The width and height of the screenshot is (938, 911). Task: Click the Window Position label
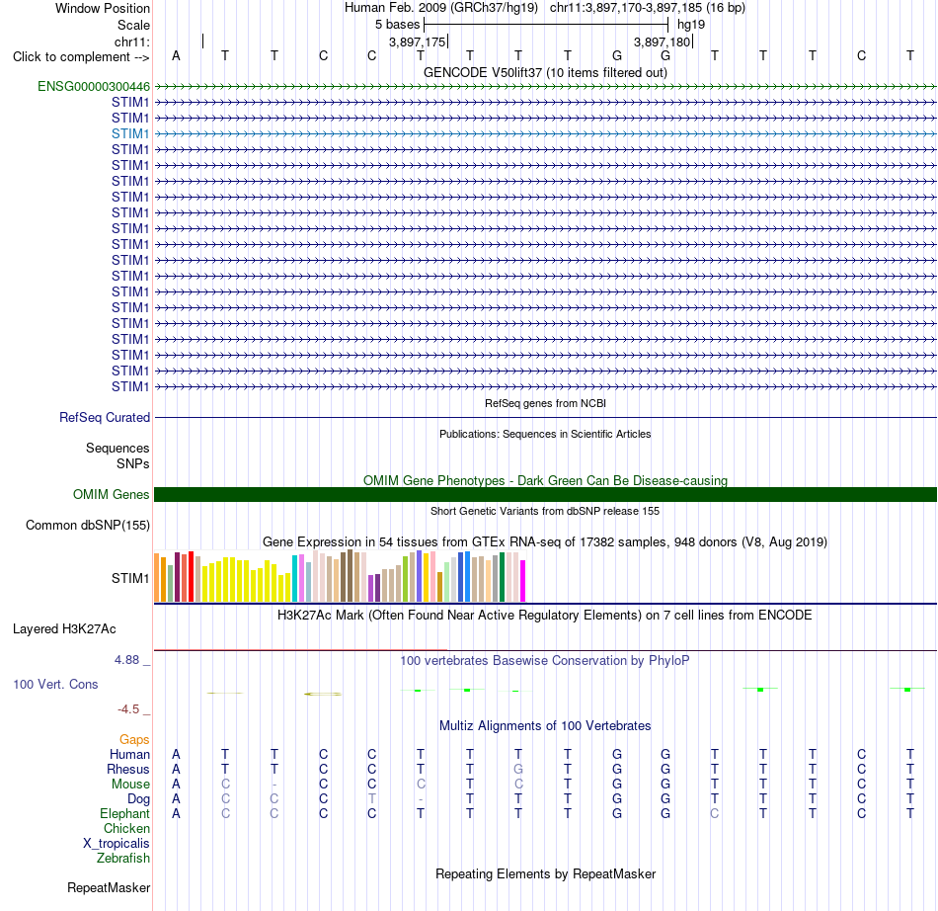tap(103, 8)
